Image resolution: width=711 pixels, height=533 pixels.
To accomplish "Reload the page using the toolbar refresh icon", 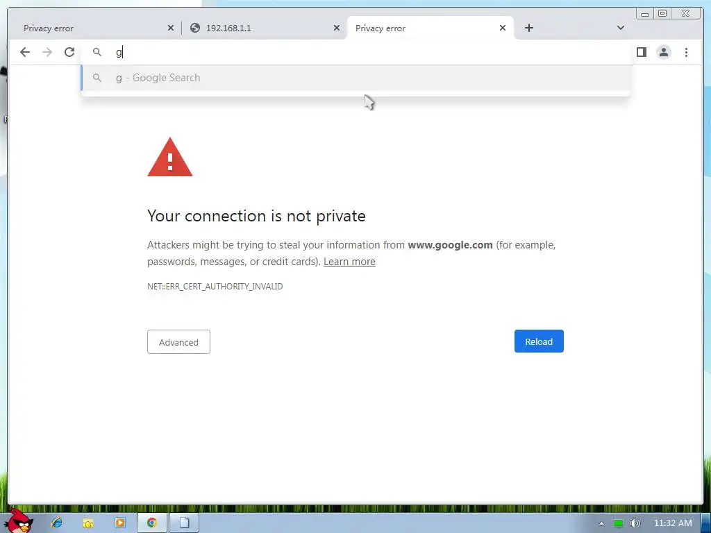I will (x=69, y=52).
